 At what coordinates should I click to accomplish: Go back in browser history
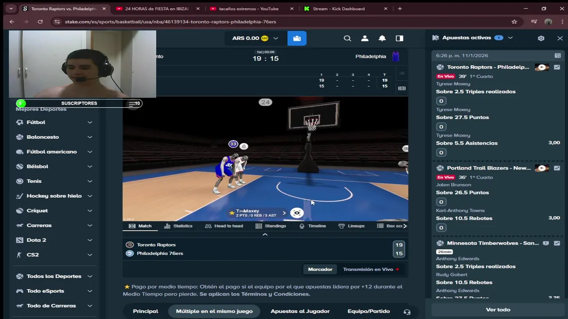tap(12, 22)
